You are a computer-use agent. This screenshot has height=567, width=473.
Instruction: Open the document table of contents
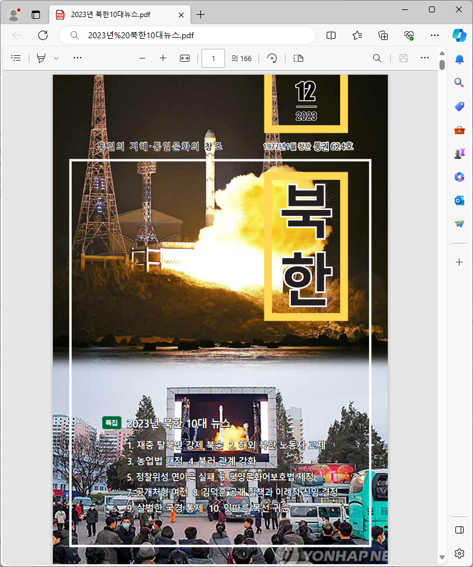15,58
